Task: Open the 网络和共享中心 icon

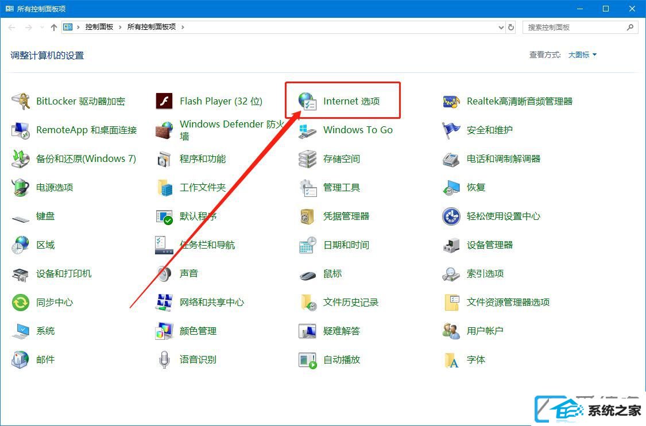Action: click(x=164, y=303)
